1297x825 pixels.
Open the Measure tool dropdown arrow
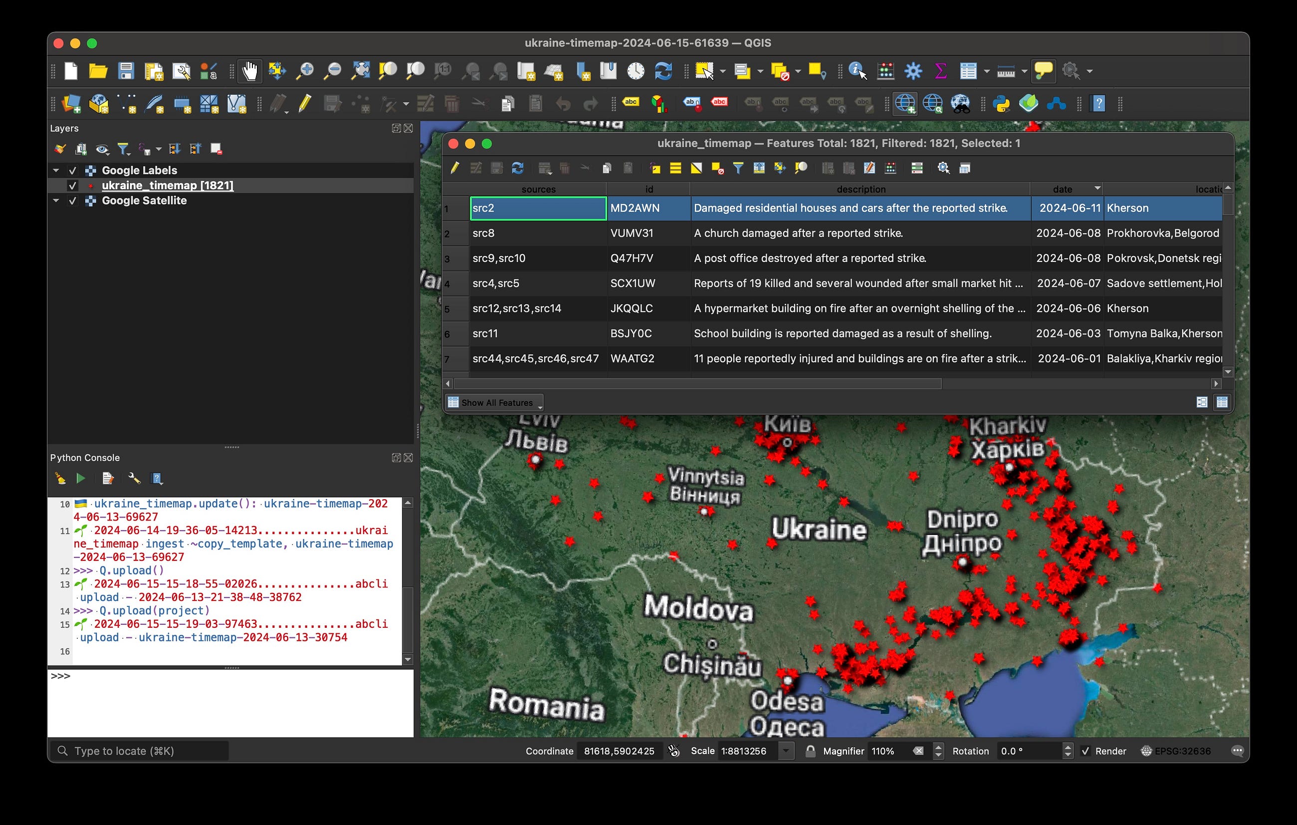(1025, 71)
